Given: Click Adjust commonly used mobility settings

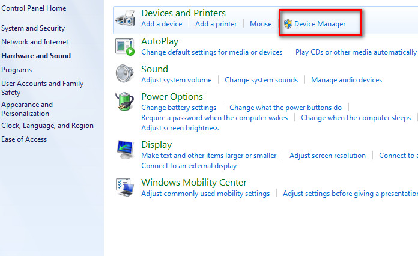Looking at the screenshot, I should click(205, 194).
